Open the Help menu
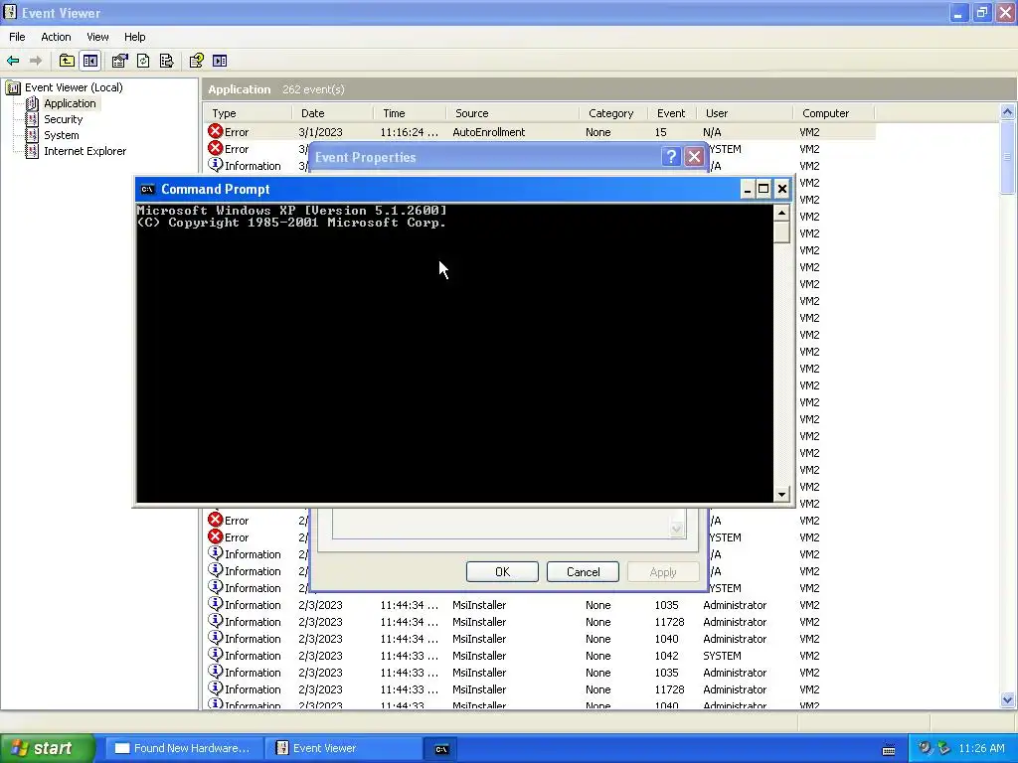The width and height of the screenshot is (1018, 763). pyautogui.click(x=134, y=37)
